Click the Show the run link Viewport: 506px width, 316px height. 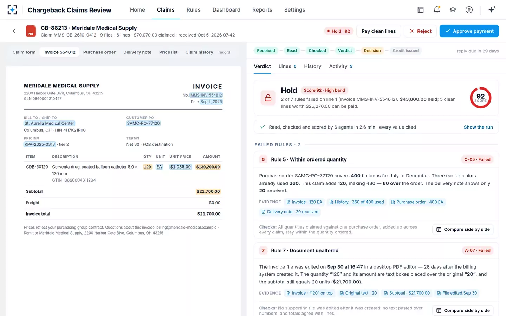click(478, 127)
